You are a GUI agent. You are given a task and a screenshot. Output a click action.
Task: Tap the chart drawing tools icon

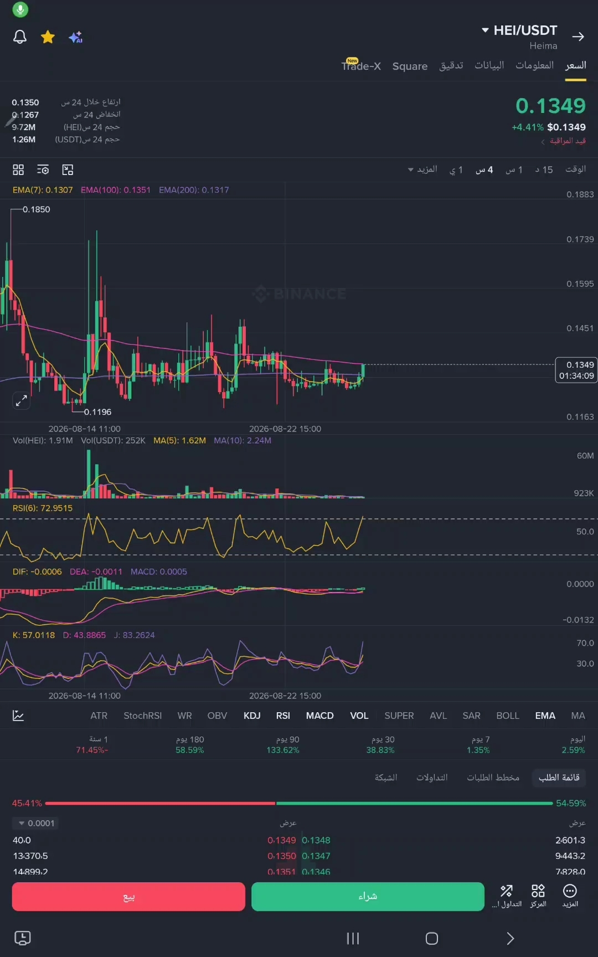68,169
